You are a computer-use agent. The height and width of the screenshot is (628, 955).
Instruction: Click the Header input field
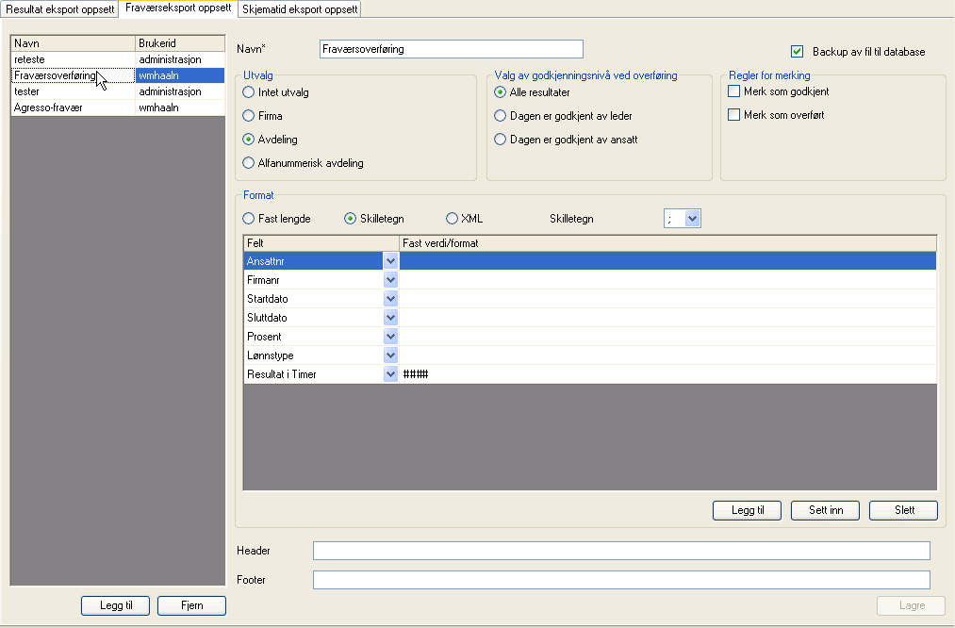(x=622, y=551)
